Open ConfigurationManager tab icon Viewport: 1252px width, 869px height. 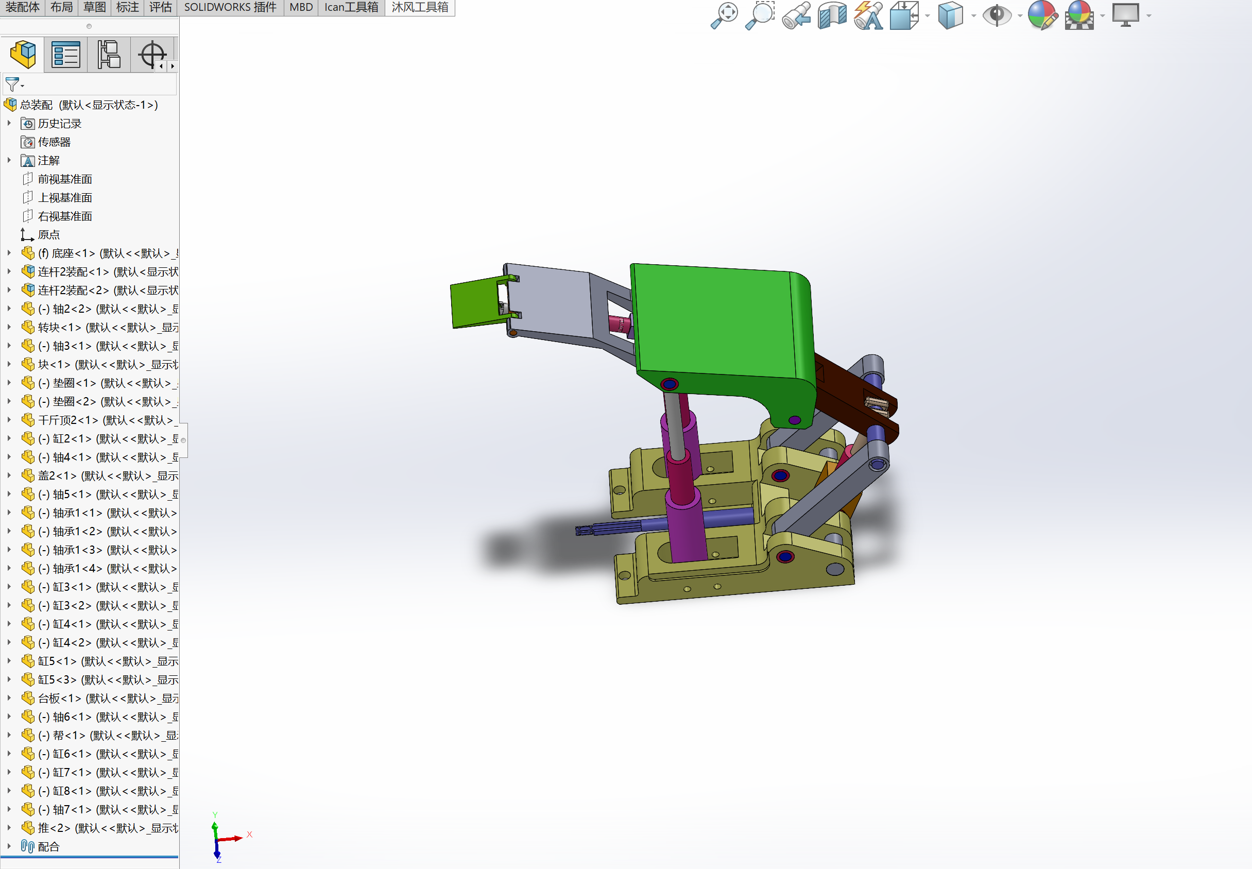109,55
